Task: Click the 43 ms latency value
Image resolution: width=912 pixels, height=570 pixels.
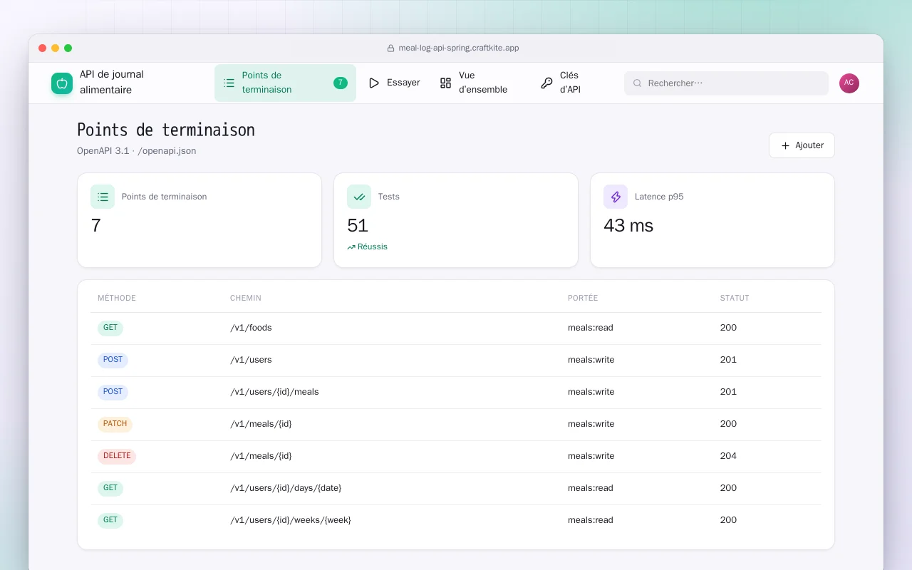Action: pos(628,226)
